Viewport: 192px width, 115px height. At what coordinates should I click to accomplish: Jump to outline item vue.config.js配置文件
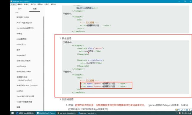click(x=25, y=28)
